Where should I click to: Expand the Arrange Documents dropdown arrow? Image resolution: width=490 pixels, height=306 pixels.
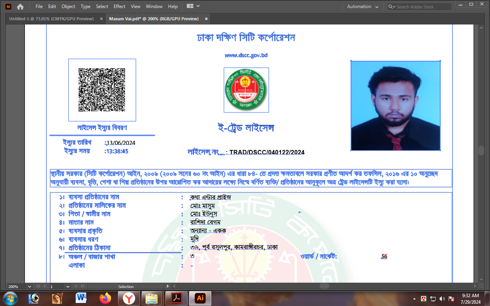pyautogui.click(x=198, y=7)
